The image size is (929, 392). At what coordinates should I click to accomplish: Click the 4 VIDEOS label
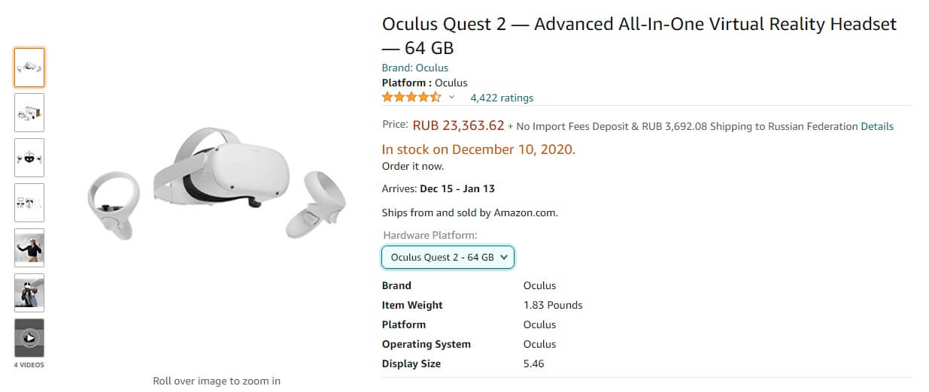tap(29, 365)
